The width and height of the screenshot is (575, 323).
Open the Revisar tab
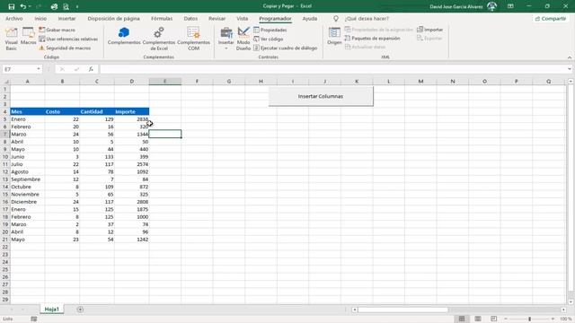pos(217,18)
